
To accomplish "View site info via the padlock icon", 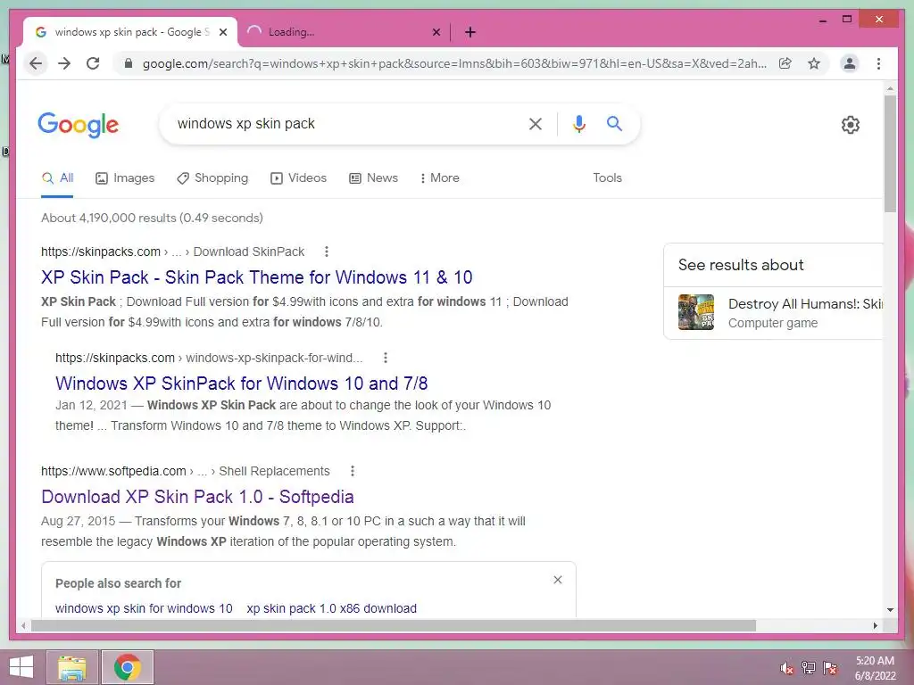I will 129,63.
